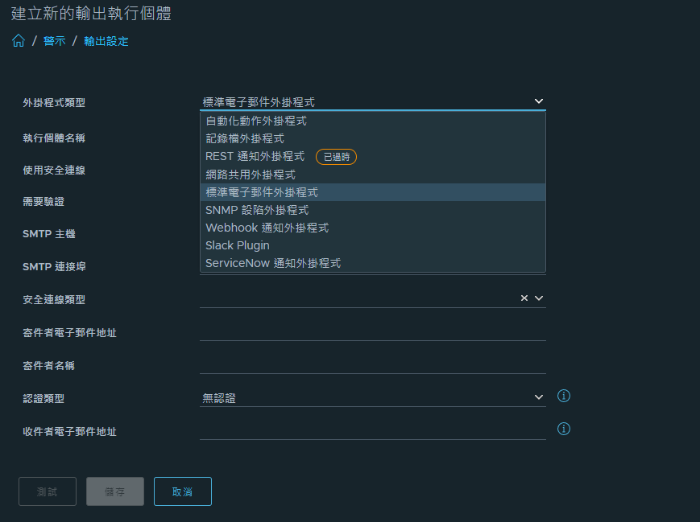The height and width of the screenshot is (522, 700).
Task: Open the 認證類型 dropdown showing 無認證
Action: [x=372, y=397]
